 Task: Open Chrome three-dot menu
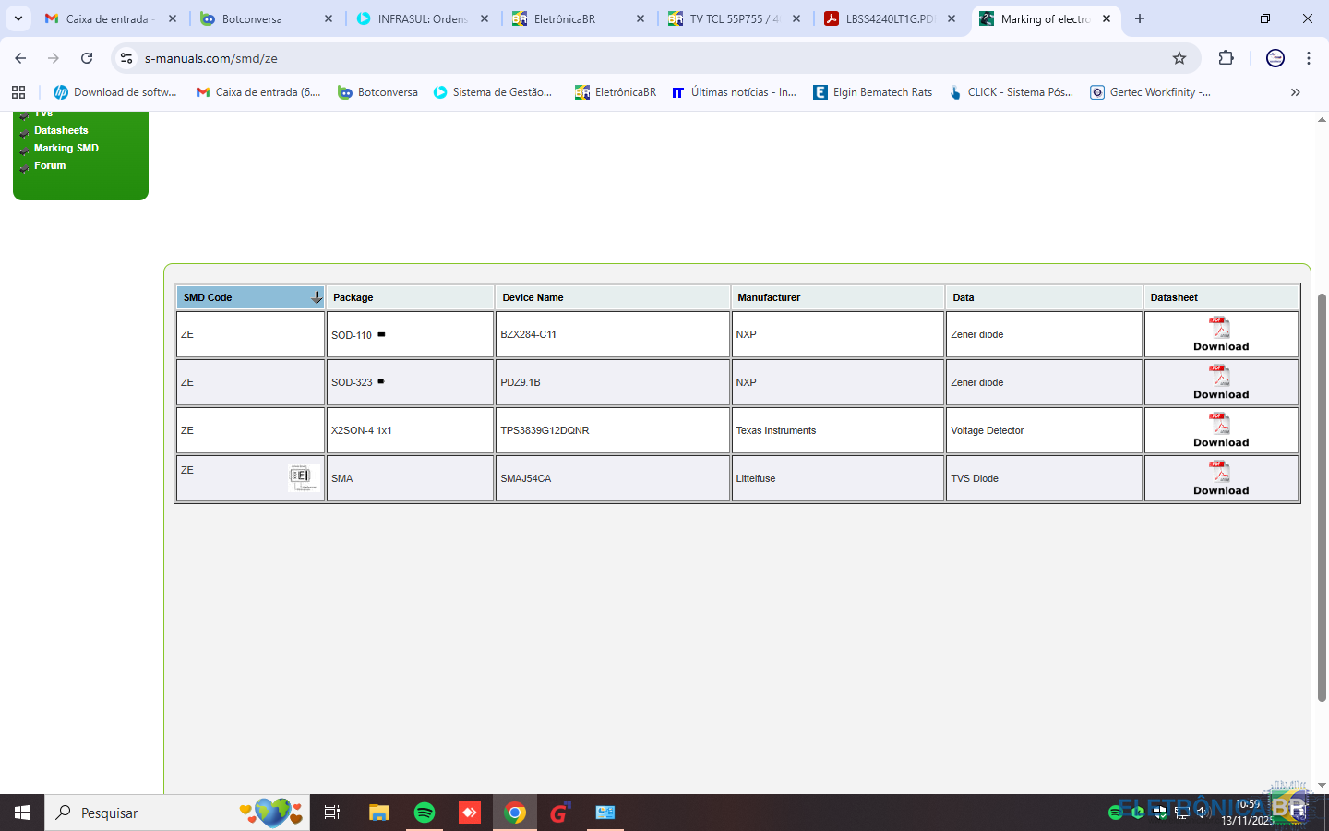tap(1308, 58)
